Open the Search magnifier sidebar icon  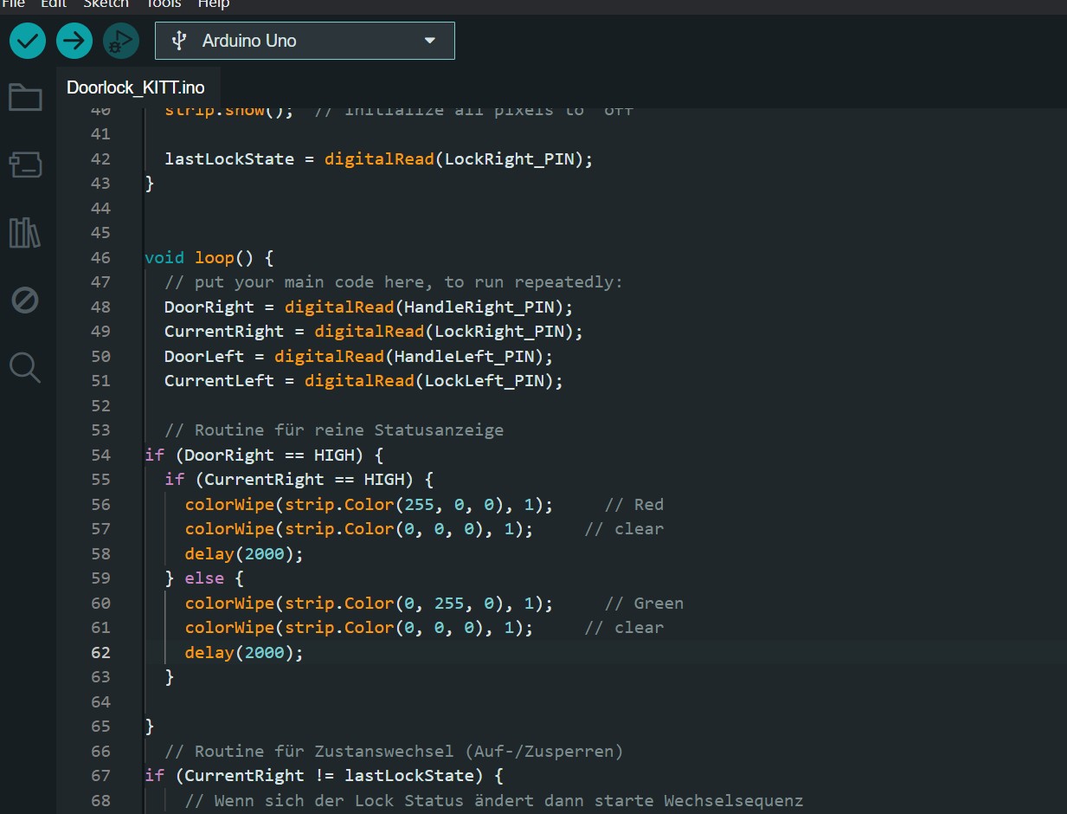[25, 368]
